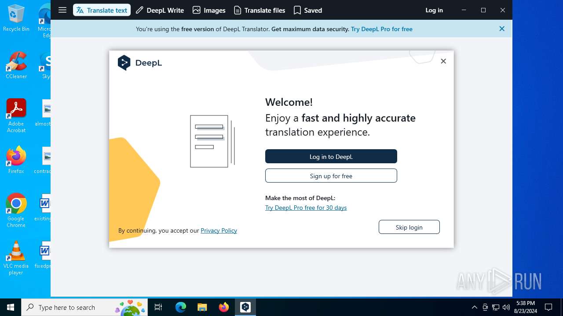Open the Windows Start menu
Screen dimensions: 563x316
tap(11, 307)
